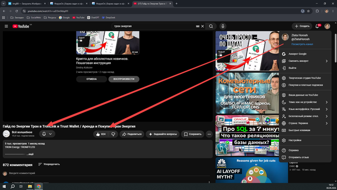Start voice search with microphone

point(223,26)
